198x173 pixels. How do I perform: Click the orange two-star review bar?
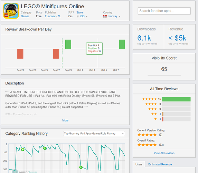tap(162, 114)
